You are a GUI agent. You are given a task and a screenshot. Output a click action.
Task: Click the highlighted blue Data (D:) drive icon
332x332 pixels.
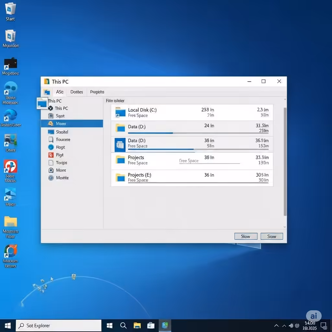coord(120,145)
